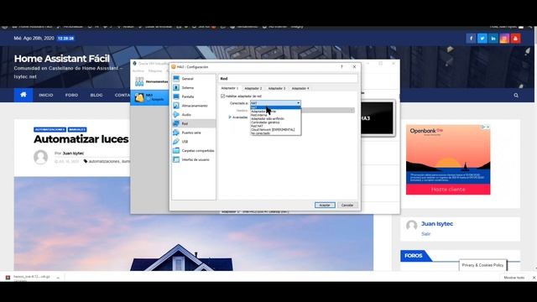Choose No conectado from the dropdown list
This screenshot has height=302, width=537.
[x=276, y=133]
